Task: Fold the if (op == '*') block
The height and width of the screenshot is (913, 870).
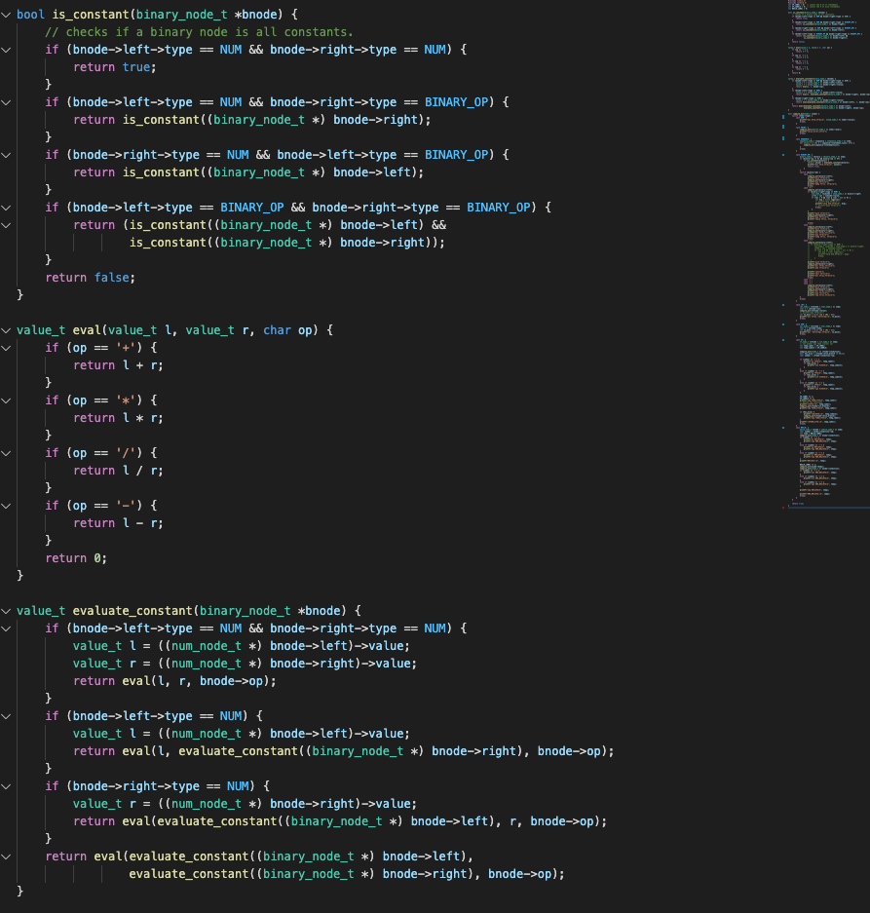Action: (7, 400)
